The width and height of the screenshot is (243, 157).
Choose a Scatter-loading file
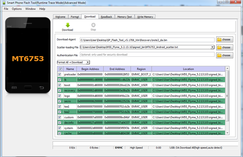tap(225, 47)
